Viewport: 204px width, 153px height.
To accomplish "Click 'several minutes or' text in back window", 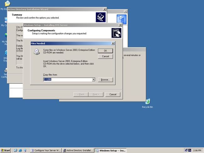I will (132, 55).
